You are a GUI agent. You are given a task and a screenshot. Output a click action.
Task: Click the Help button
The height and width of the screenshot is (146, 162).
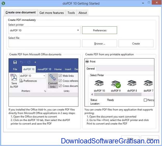tap(130, 139)
